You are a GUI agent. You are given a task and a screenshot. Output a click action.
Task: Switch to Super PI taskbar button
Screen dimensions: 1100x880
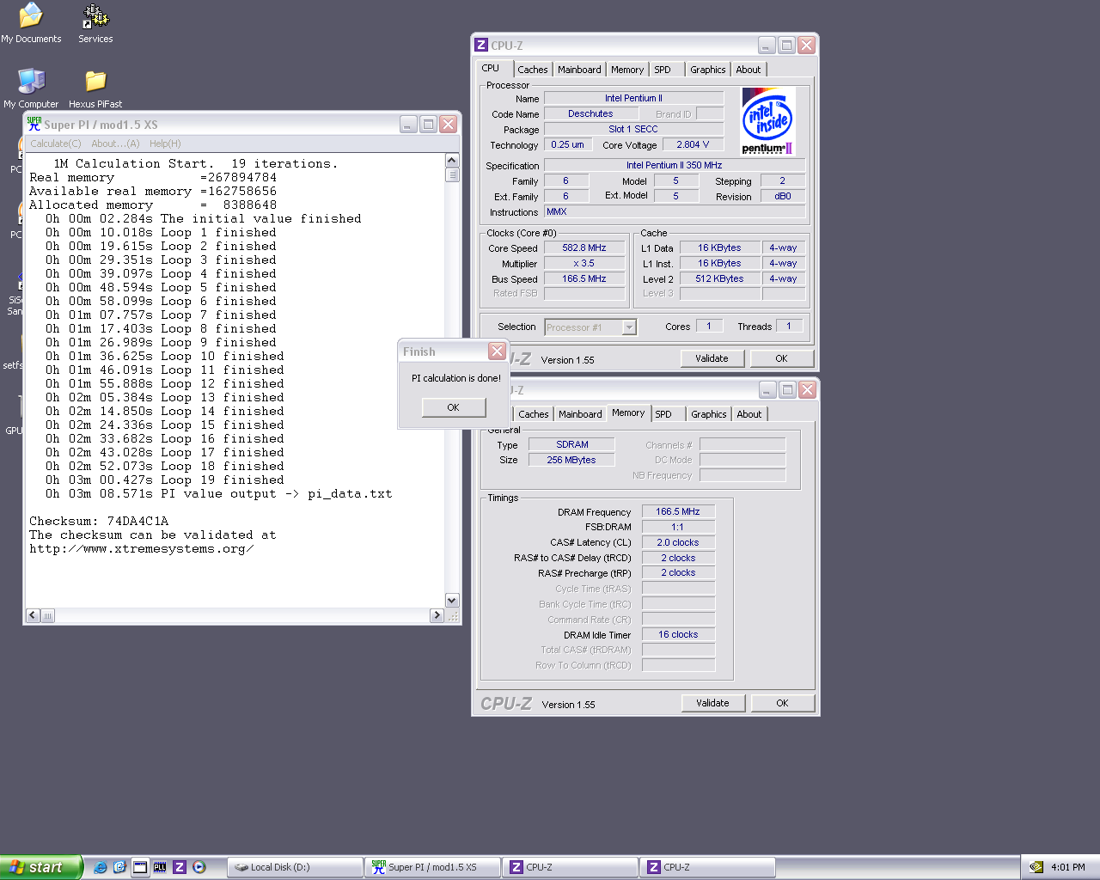pos(432,867)
